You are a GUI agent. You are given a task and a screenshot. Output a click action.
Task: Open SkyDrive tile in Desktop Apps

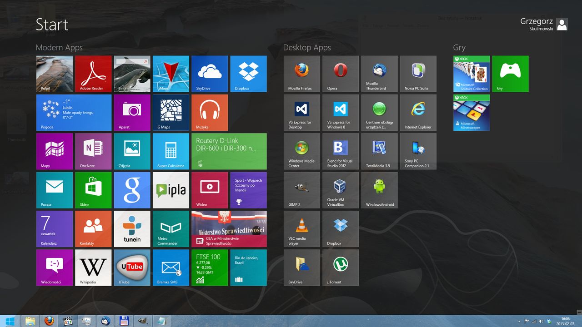302,268
